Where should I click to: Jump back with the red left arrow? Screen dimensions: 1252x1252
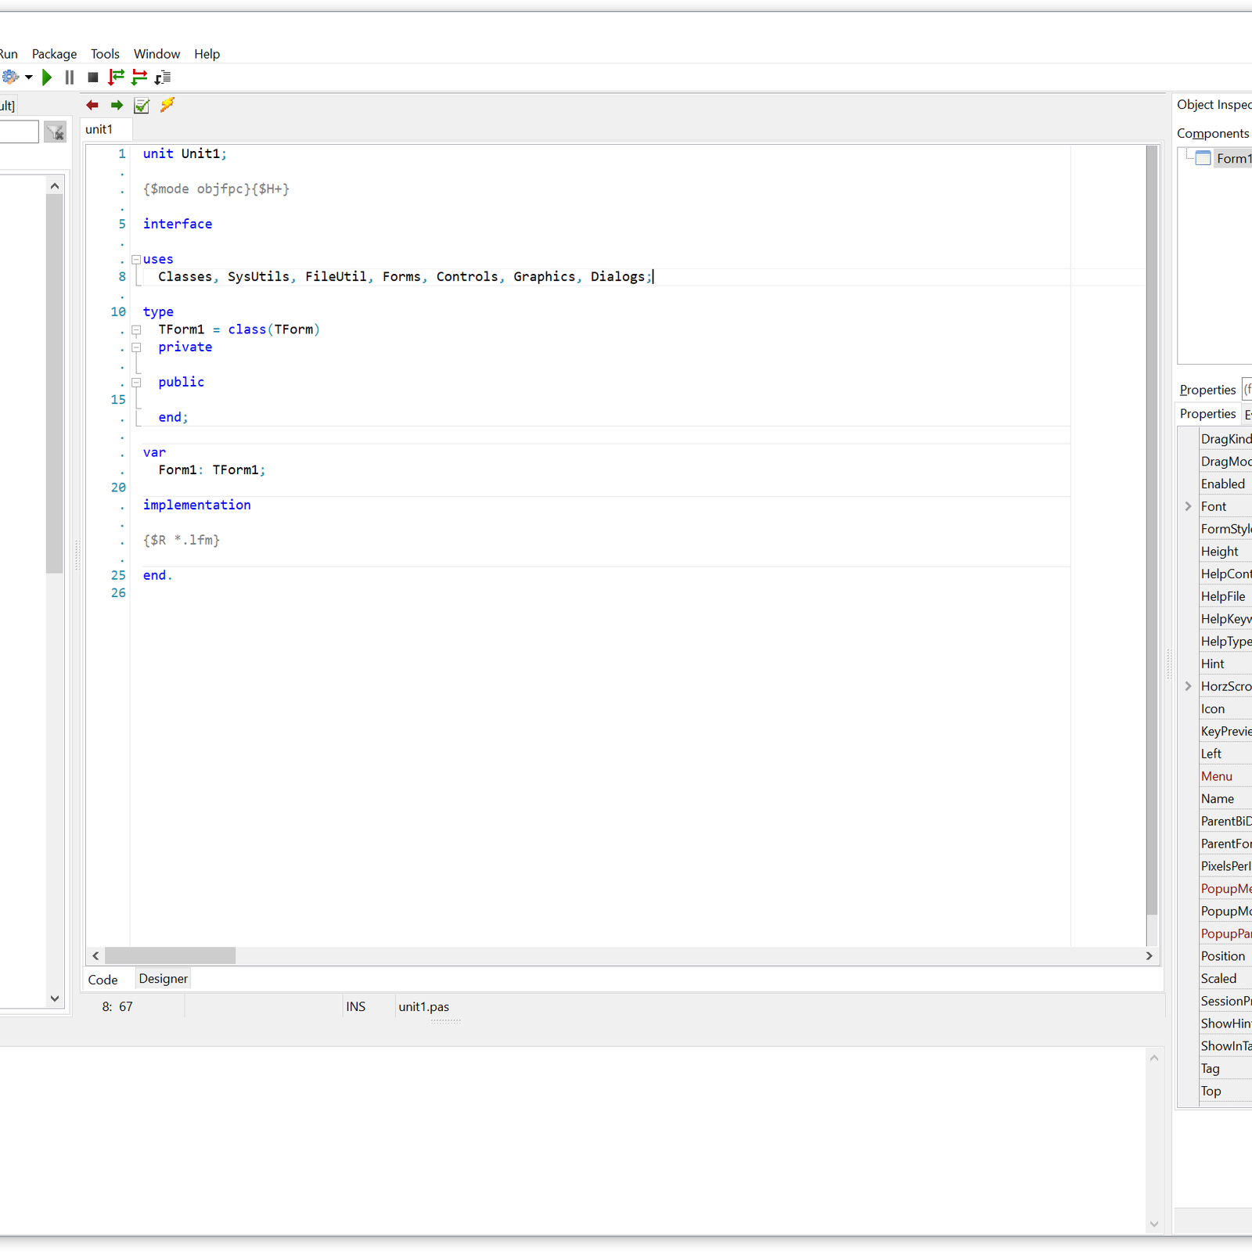pyautogui.click(x=92, y=106)
